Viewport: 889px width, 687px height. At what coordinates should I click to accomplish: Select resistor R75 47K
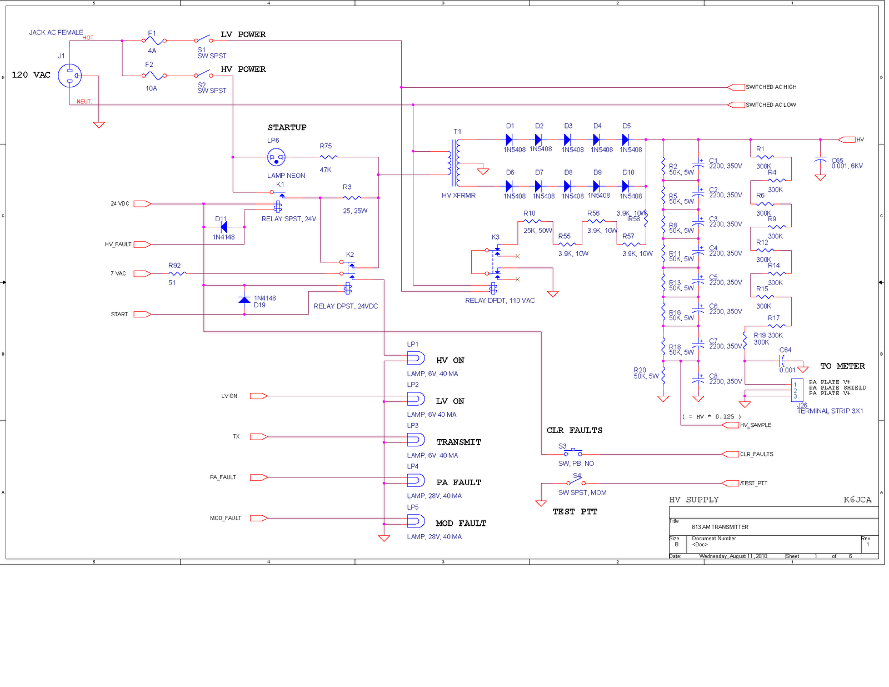tap(328, 157)
